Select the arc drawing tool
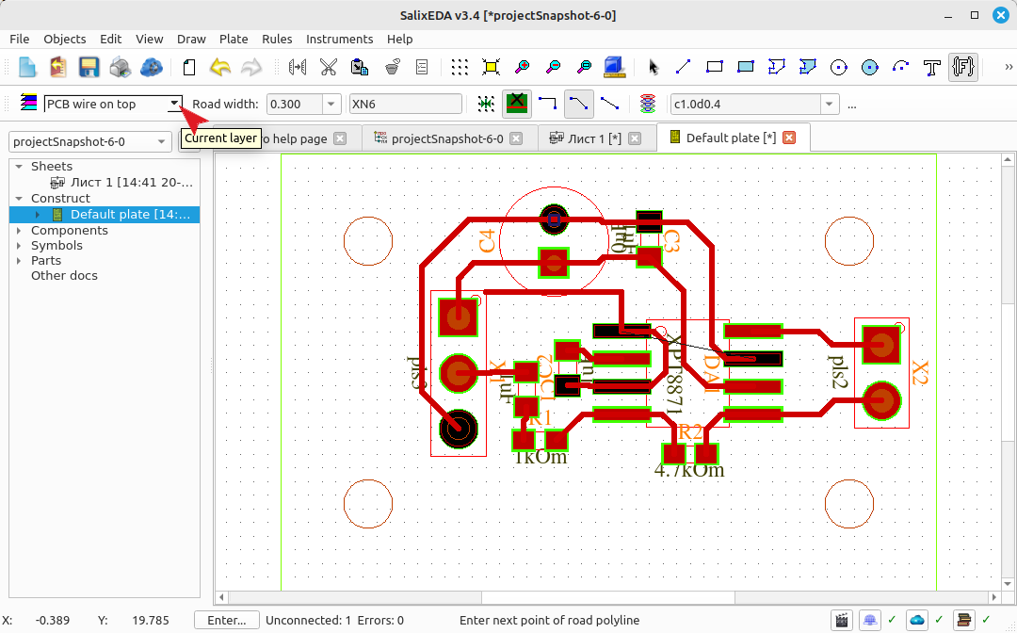 [x=901, y=67]
